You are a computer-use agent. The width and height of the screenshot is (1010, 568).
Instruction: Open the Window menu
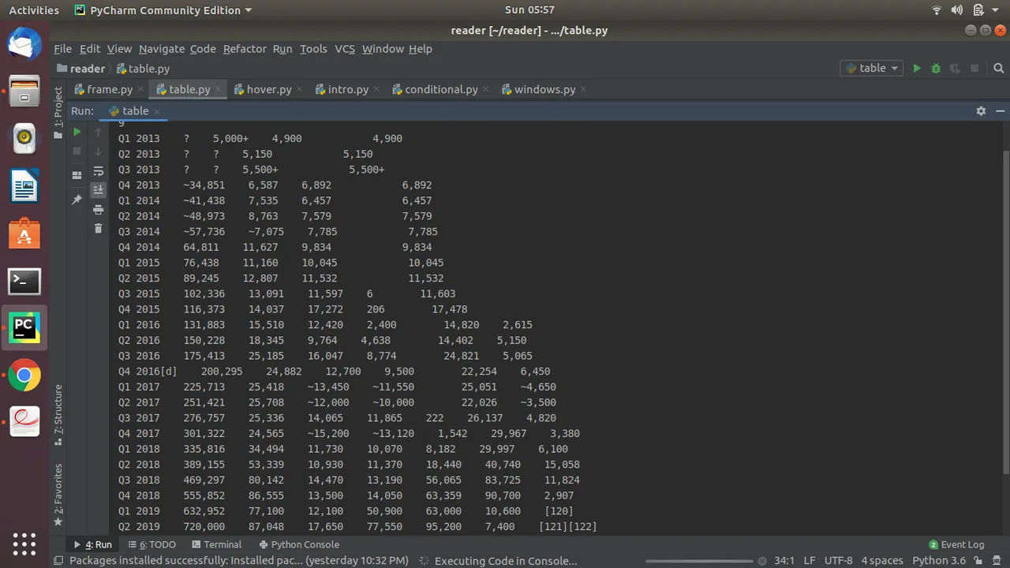coord(383,49)
